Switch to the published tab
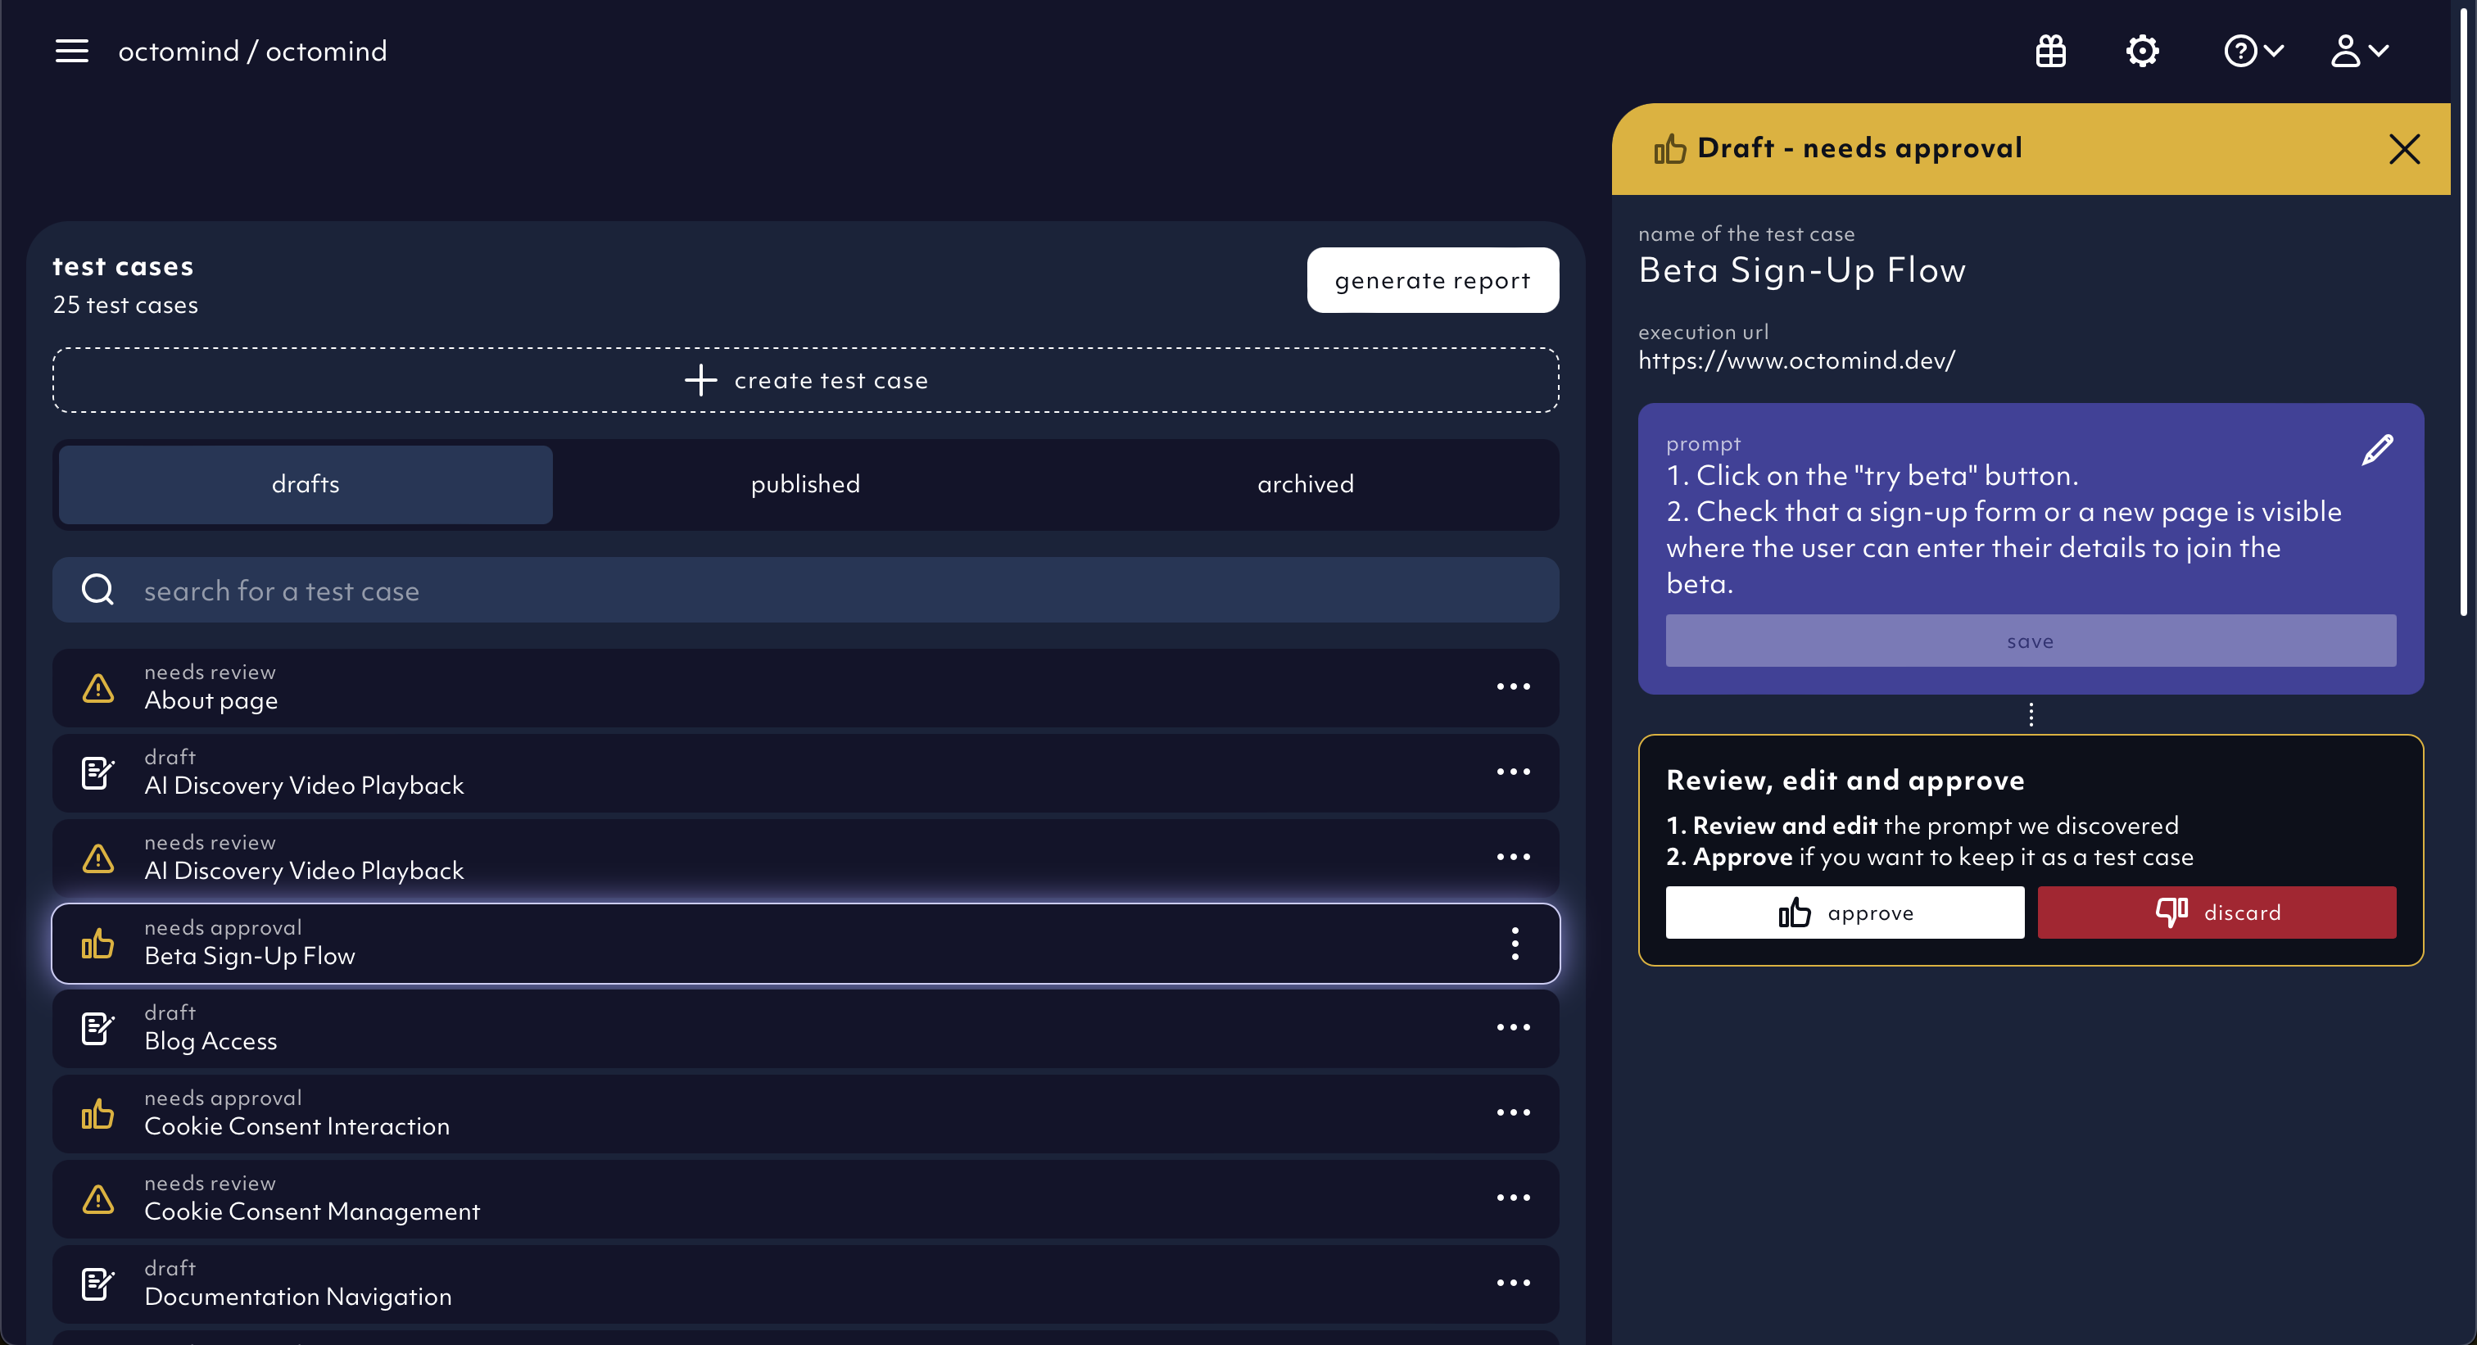Screen dimensions: 2477x1345 click(x=805, y=483)
